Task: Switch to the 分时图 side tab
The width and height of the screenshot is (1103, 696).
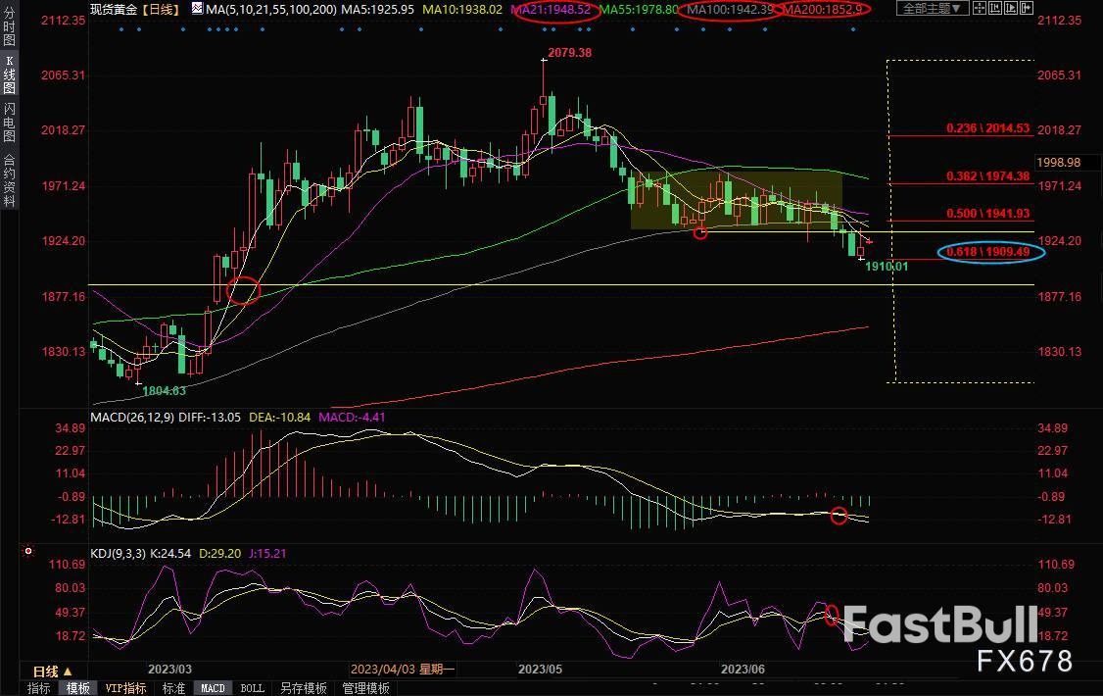Action: pyautogui.click(x=9, y=25)
